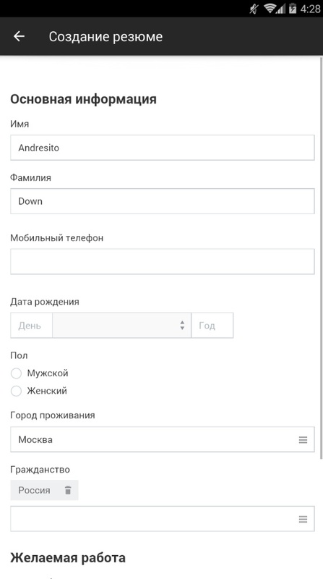The width and height of the screenshot is (323, 579).
Task: Click the Фамилия field containing Down
Action: pos(163,201)
